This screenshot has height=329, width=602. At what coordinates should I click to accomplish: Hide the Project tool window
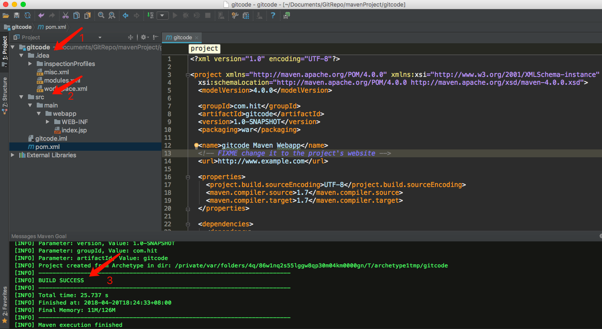(156, 37)
